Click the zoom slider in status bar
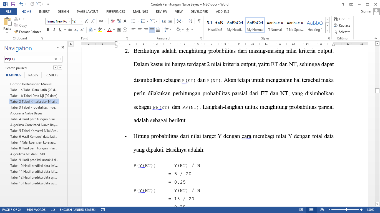 [346, 210]
